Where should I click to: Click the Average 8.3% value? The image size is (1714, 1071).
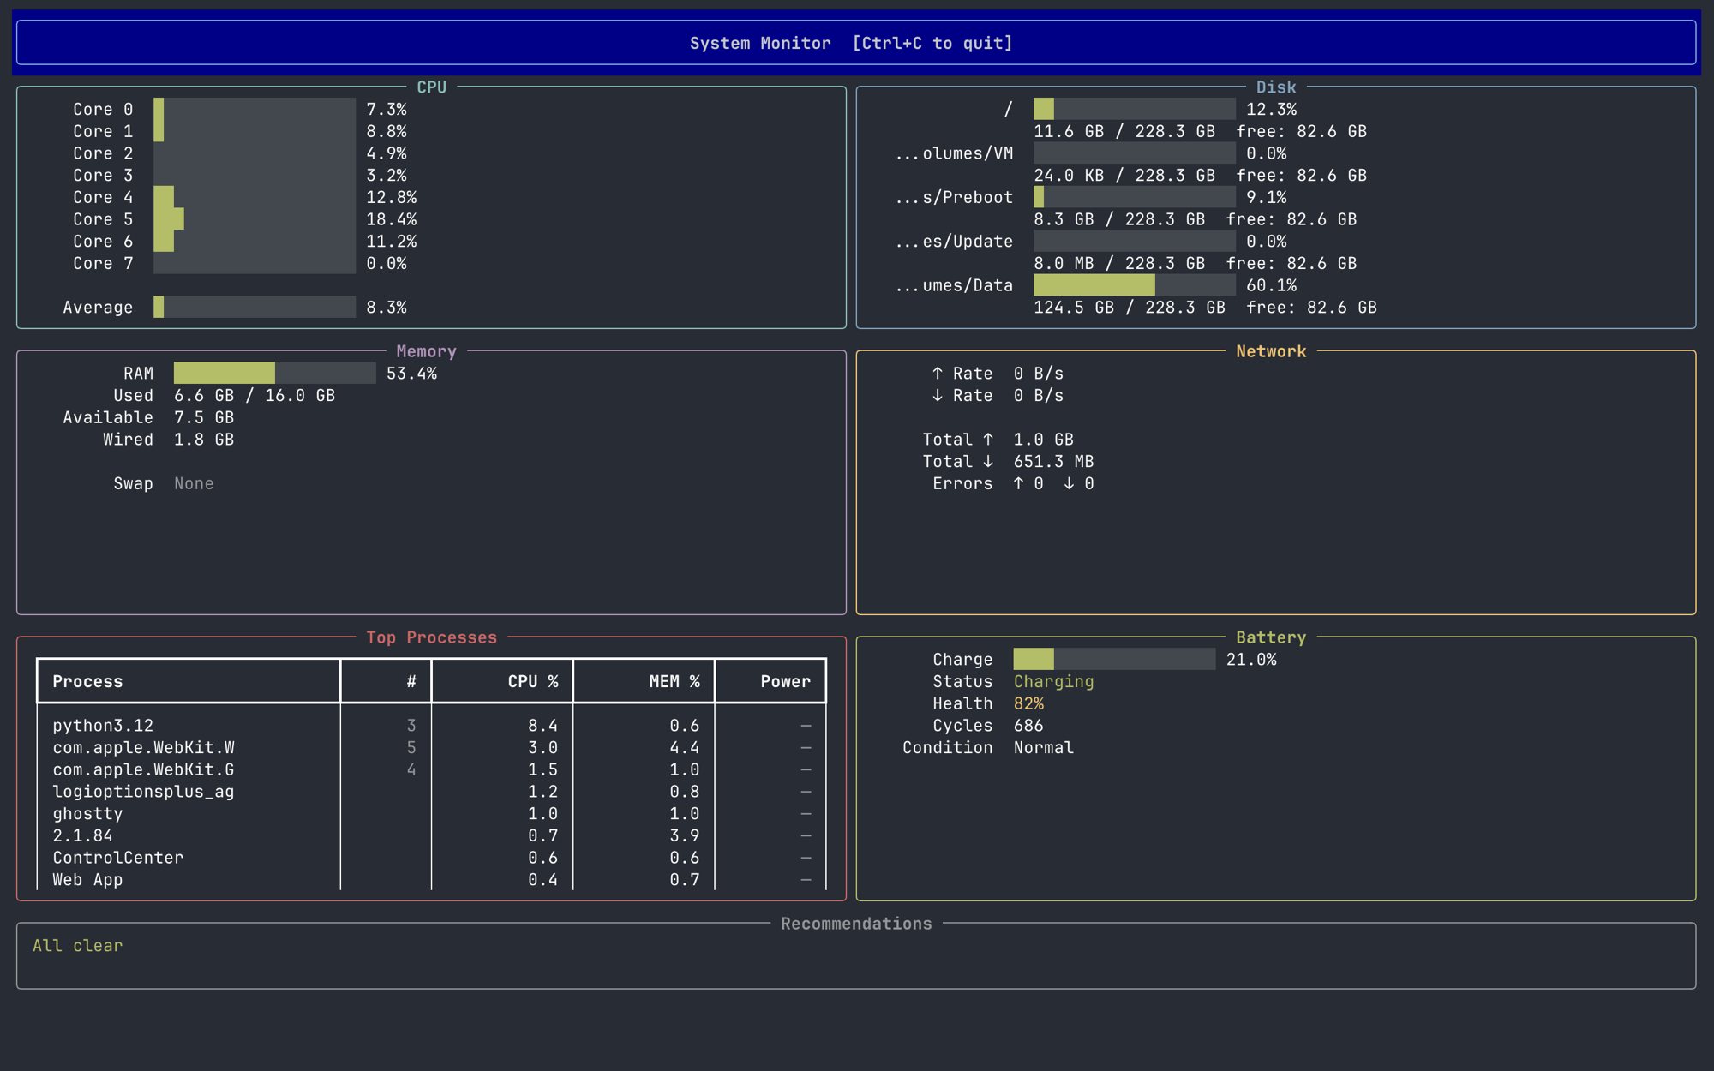(387, 307)
